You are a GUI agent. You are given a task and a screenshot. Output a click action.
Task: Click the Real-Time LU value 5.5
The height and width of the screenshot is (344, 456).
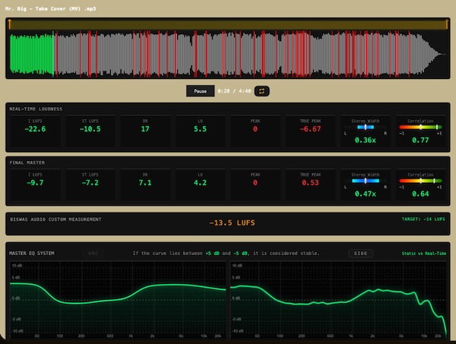pos(200,129)
